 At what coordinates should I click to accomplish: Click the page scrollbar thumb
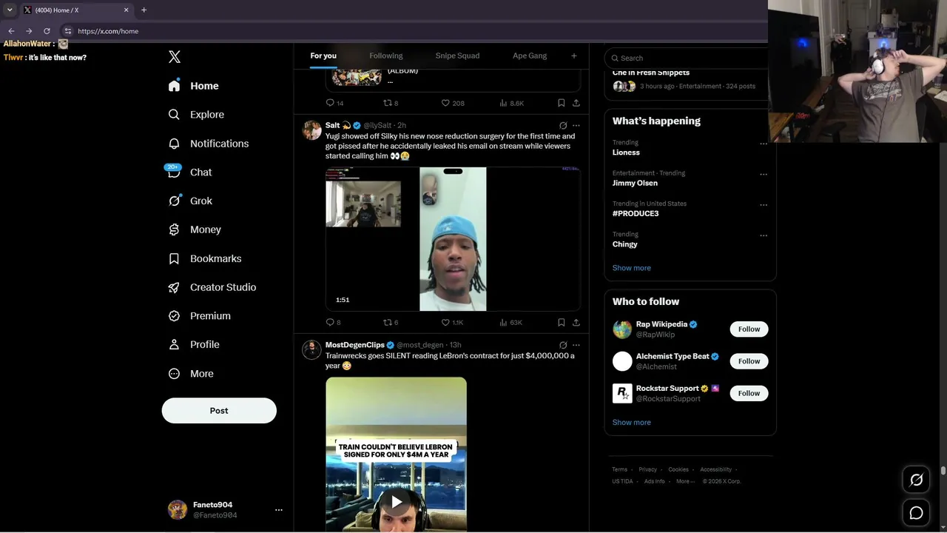point(943,471)
